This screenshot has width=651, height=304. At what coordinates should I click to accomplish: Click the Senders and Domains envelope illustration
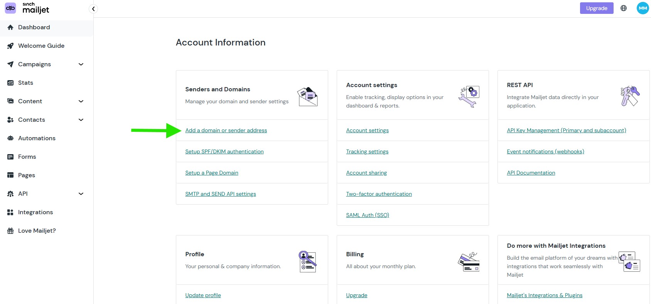point(307,97)
